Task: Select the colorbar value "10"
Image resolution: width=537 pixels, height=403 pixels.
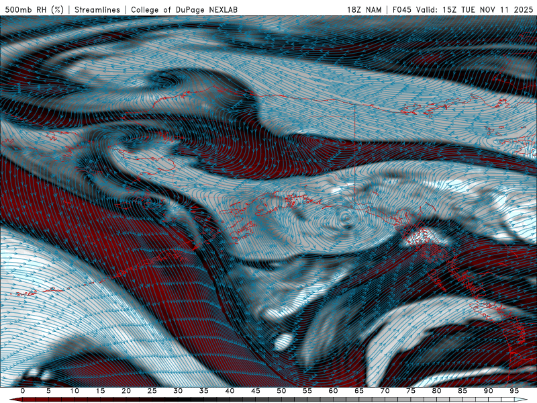Action: coord(75,391)
